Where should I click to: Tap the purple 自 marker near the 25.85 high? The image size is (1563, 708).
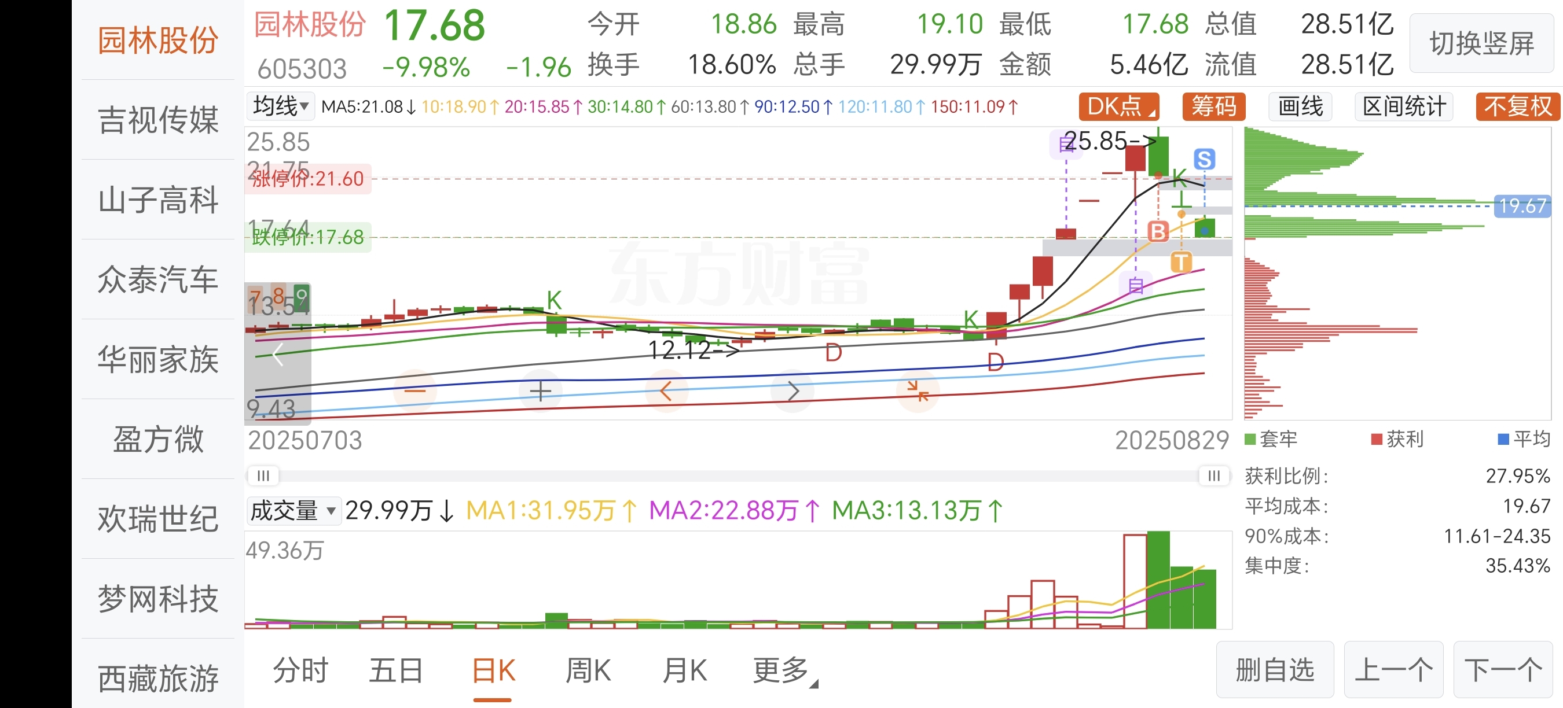click(1066, 144)
